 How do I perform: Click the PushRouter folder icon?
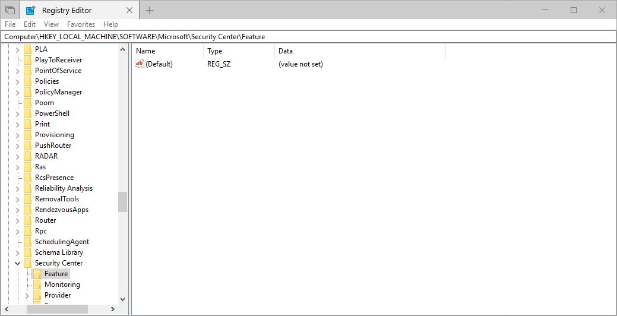(x=27, y=145)
